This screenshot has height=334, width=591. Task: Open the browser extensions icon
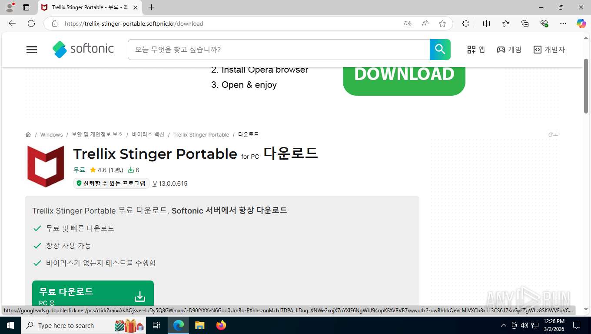tap(465, 23)
